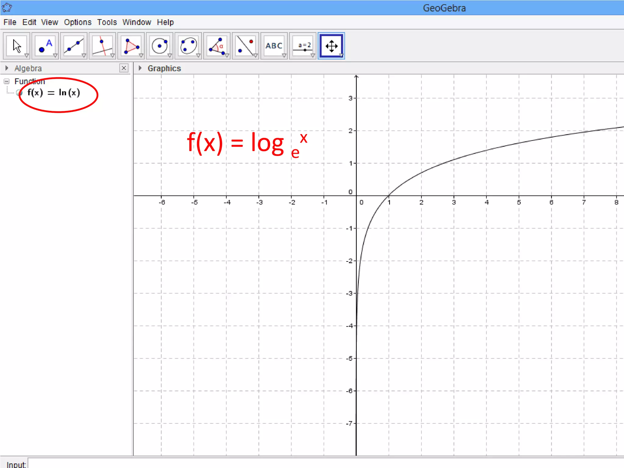
Task: Select the Insert Text ABC tool
Action: [274, 46]
